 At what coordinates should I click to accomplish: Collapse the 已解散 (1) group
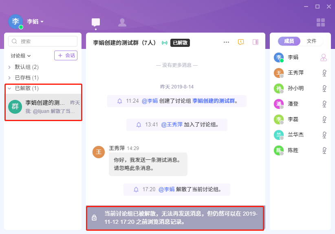(x=10, y=88)
